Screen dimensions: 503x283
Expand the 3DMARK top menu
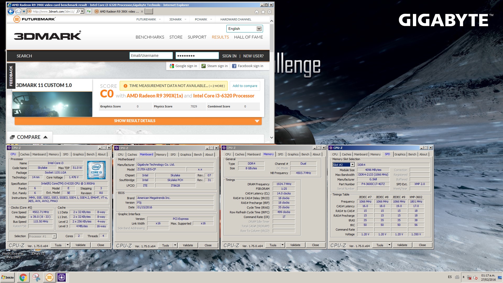point(185,19)
